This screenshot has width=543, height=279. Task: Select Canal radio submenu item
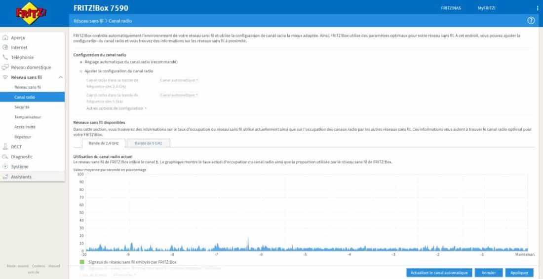(32, 97)
